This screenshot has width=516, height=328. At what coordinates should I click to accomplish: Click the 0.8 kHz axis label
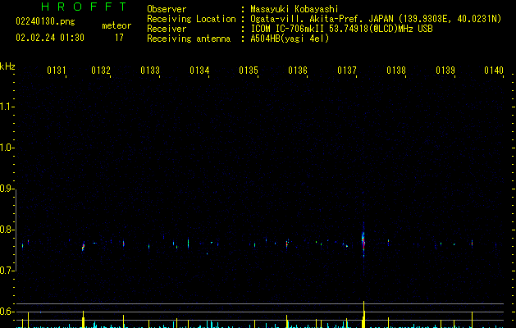pos(7,230)
